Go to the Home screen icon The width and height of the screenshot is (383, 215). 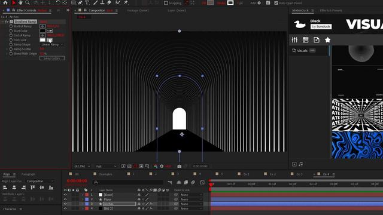click(x=5, y=2)
